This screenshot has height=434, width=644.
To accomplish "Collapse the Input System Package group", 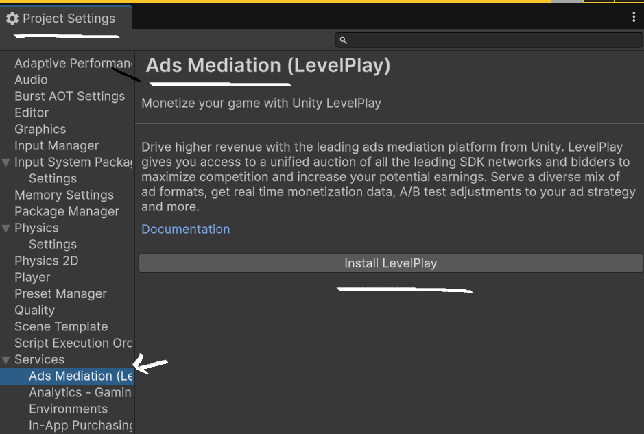I will tap(5, 162).
